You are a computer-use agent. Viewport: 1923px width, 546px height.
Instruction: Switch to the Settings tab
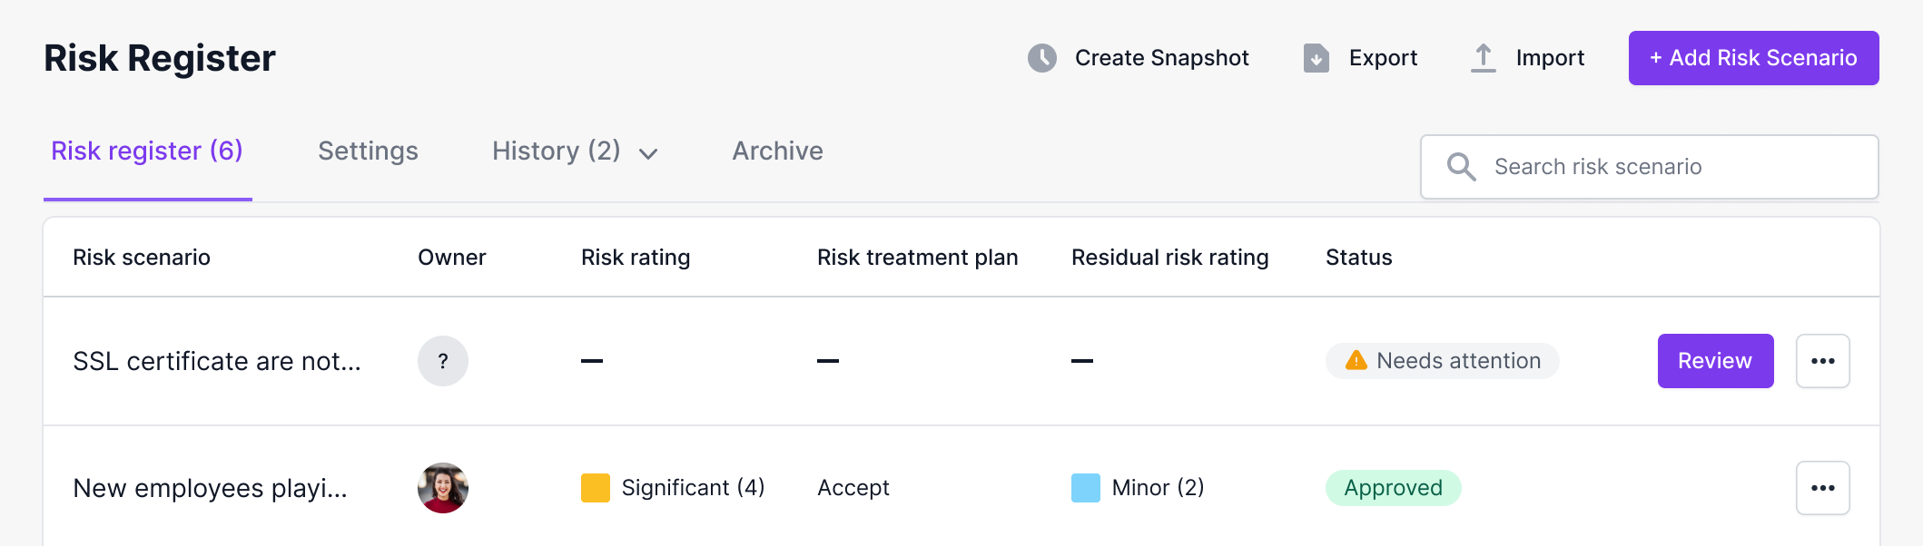[368, 151]
